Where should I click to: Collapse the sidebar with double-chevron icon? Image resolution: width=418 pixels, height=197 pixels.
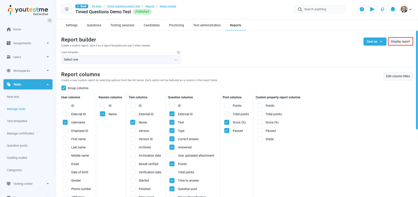click(x=49, y=20)
